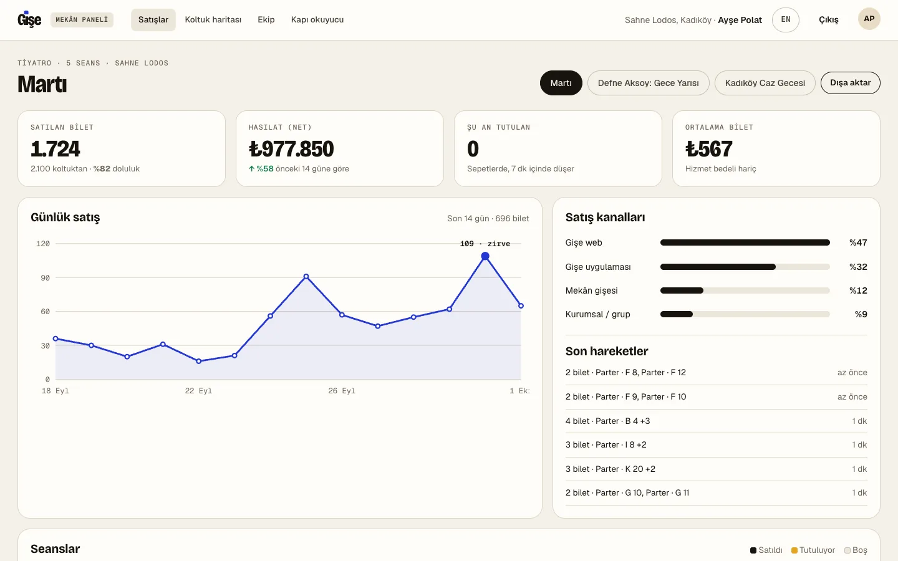Open the AP user avatar

869,19
